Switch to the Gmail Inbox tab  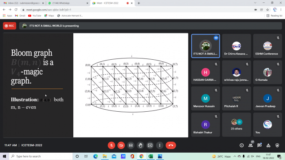coord(24,3)
